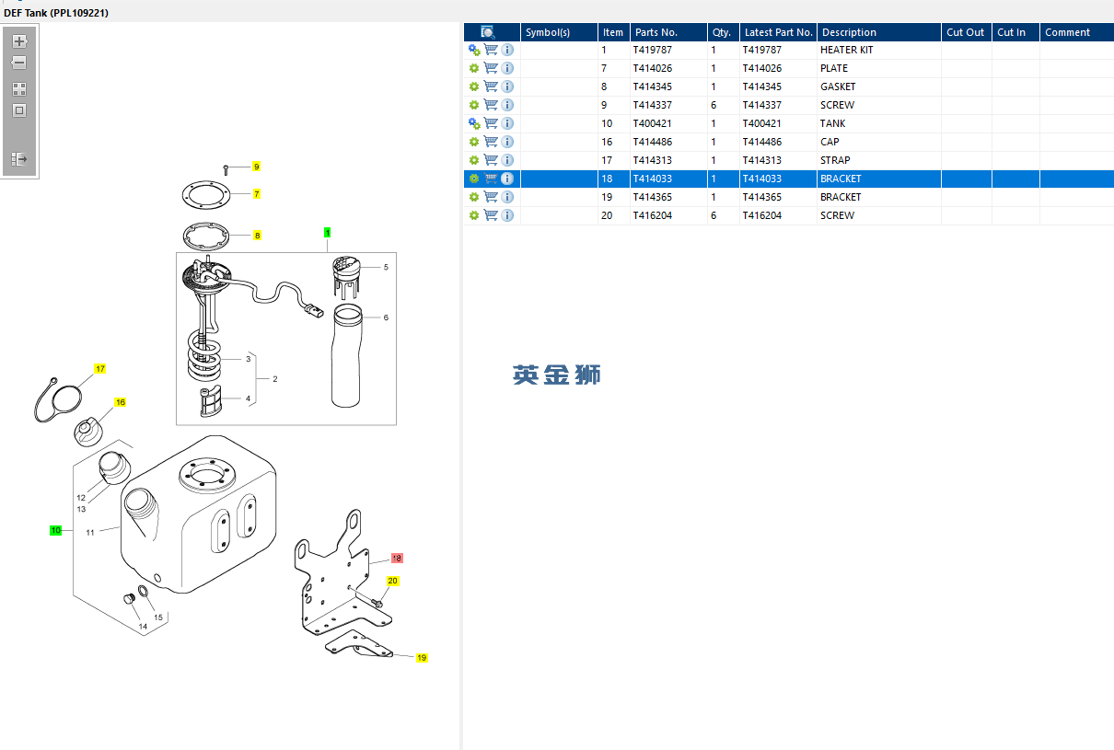Click the STRAP description cell
Viewport: 1114px width, 750px height.
click(879, 160)
